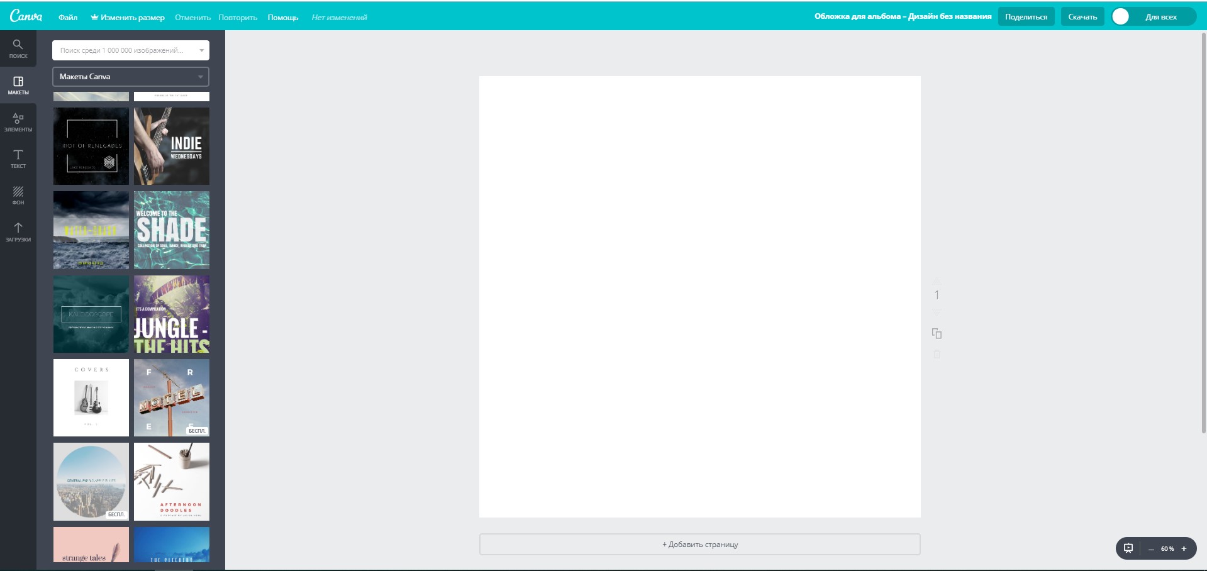Open the Файл menu

pos(68,18)
